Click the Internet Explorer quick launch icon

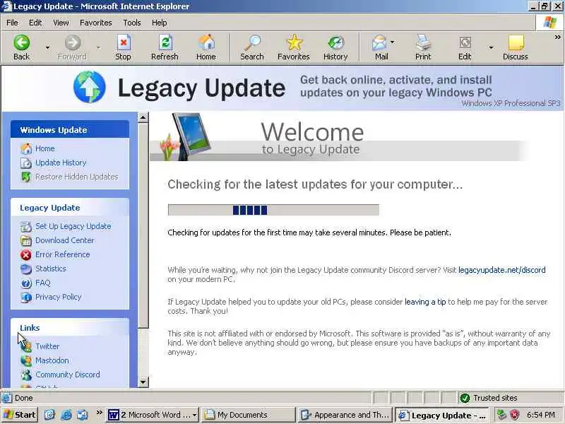tap(66, 415)
